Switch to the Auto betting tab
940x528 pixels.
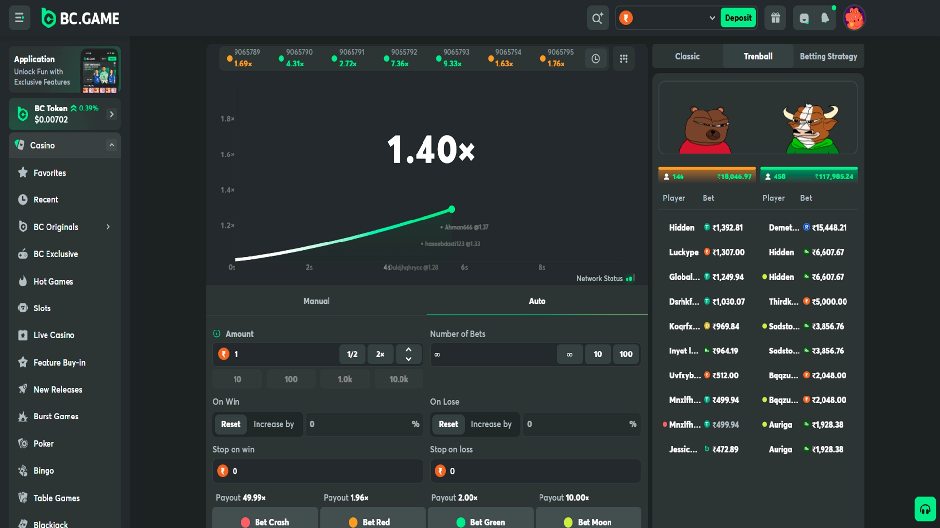pos(537,301)
